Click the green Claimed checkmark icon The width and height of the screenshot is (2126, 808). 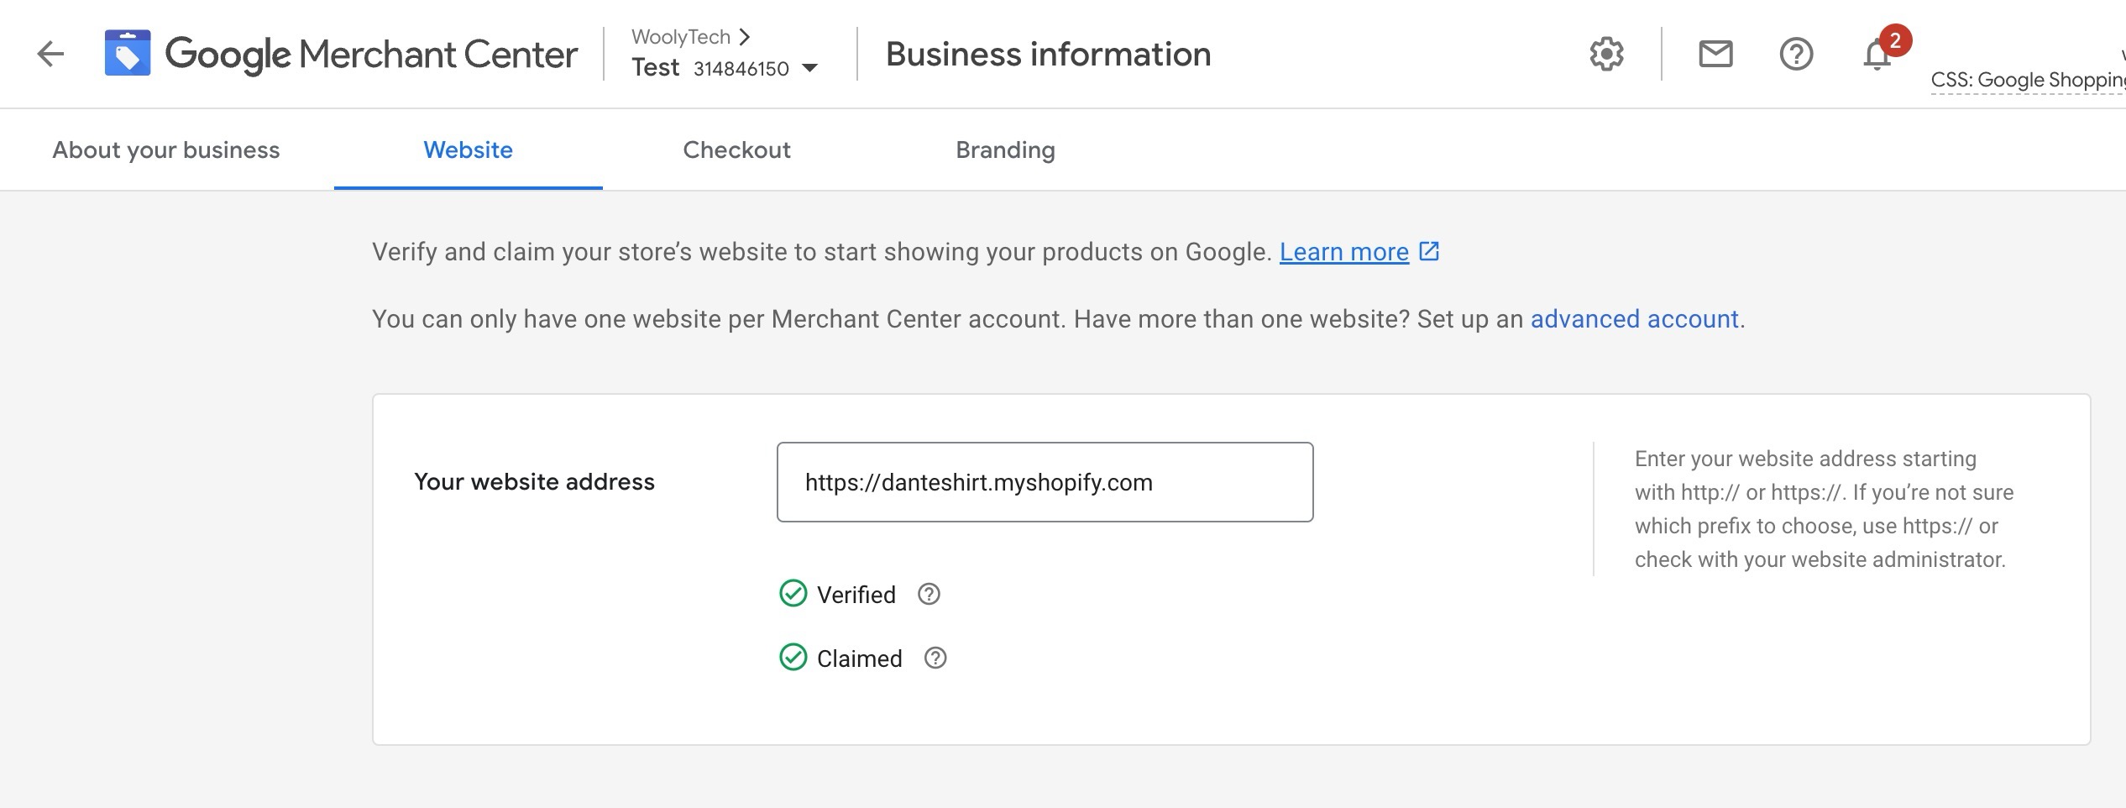pos(793,658)
